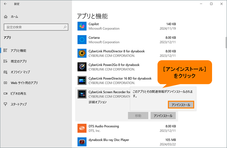Go back with the arrow in Settings
Viewport: 227px width, 148px height.
click(5, 4)
